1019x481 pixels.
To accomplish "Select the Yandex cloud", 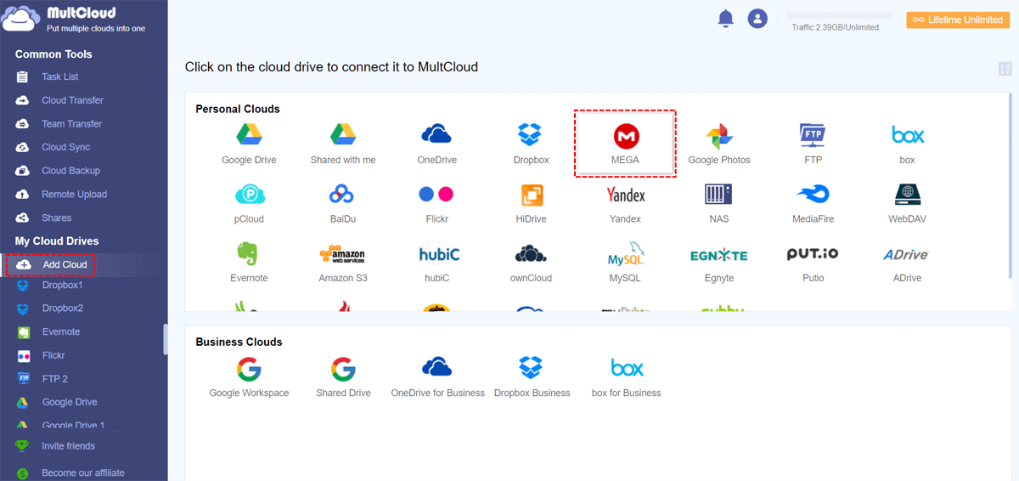I will (625, 202).
